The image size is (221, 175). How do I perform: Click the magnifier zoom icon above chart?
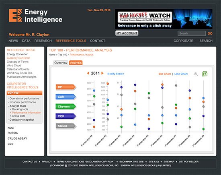pos(196,74)
